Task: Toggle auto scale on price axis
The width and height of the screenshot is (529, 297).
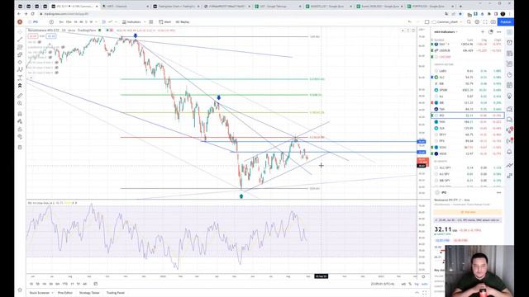Action: [x=424, y=284]
